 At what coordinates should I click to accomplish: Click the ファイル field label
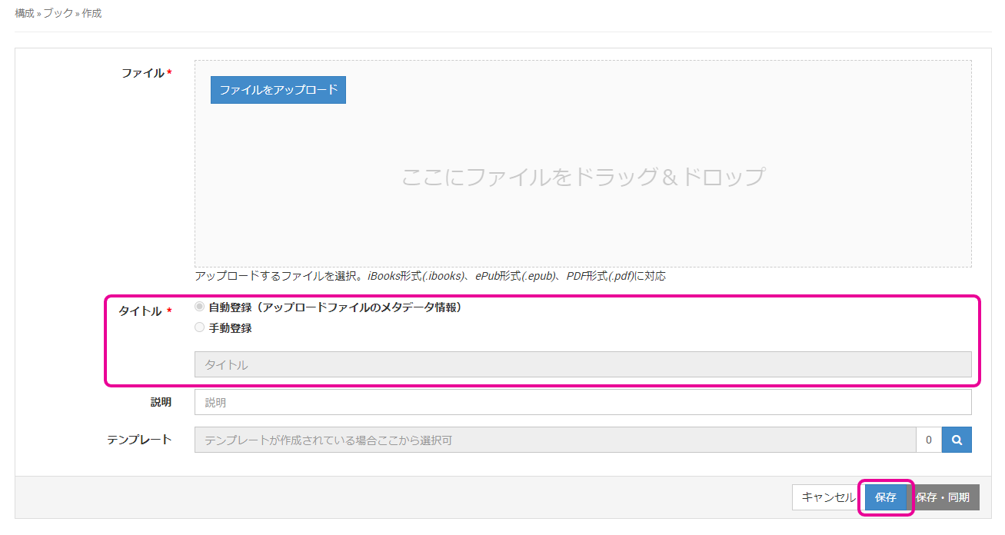tap(143, 73)
